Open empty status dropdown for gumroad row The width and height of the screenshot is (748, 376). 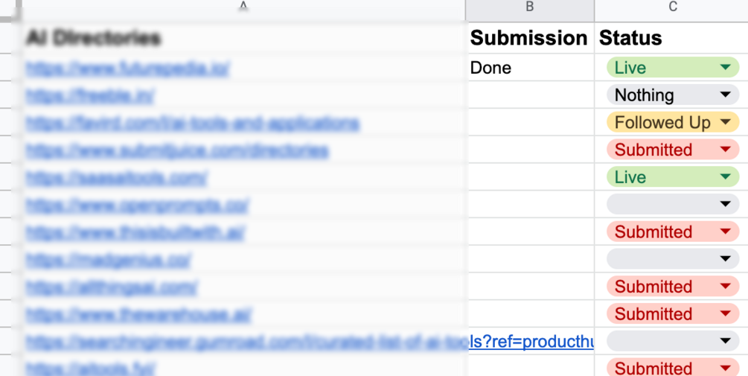coord(673,341)
